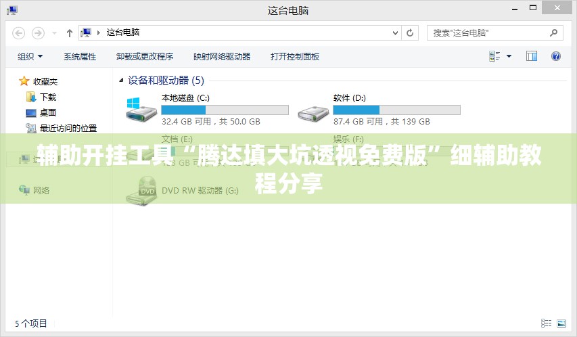Close the 这台电脑 window
This screenshot has width=577, height=337.
tap(557, 7)
